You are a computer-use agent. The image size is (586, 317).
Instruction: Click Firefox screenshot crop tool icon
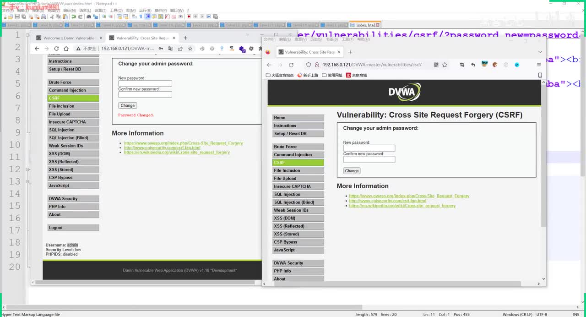pyautogui.click(x=462, y=65)
